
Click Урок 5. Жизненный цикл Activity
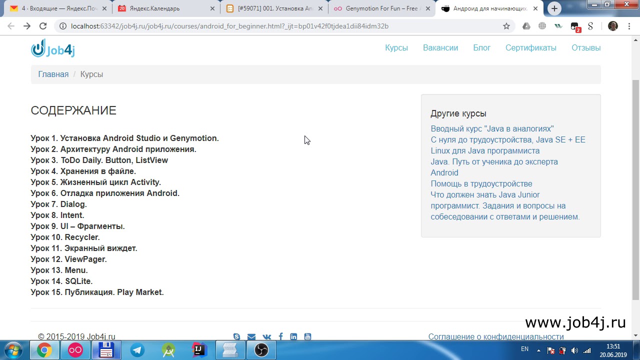tap(96, 182)
